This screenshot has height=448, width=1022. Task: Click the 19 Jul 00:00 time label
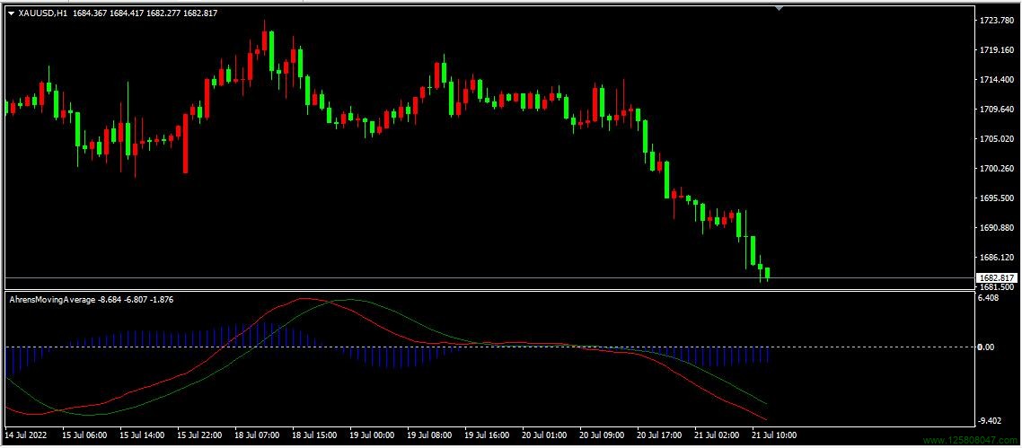(372, 435)
